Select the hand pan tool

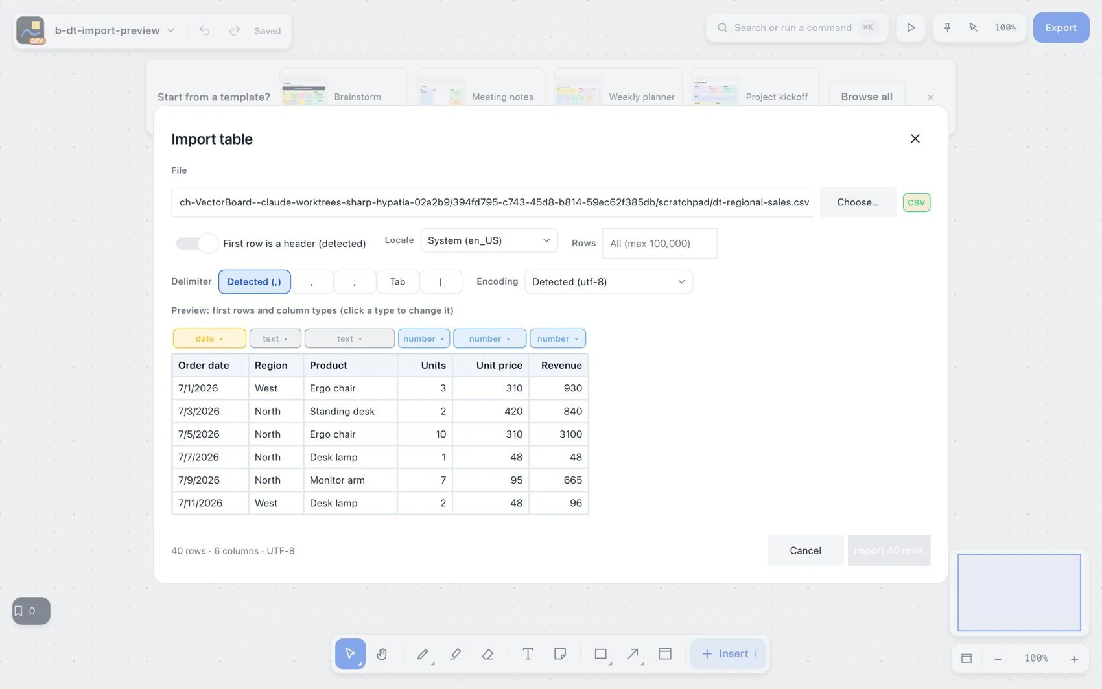382,653
